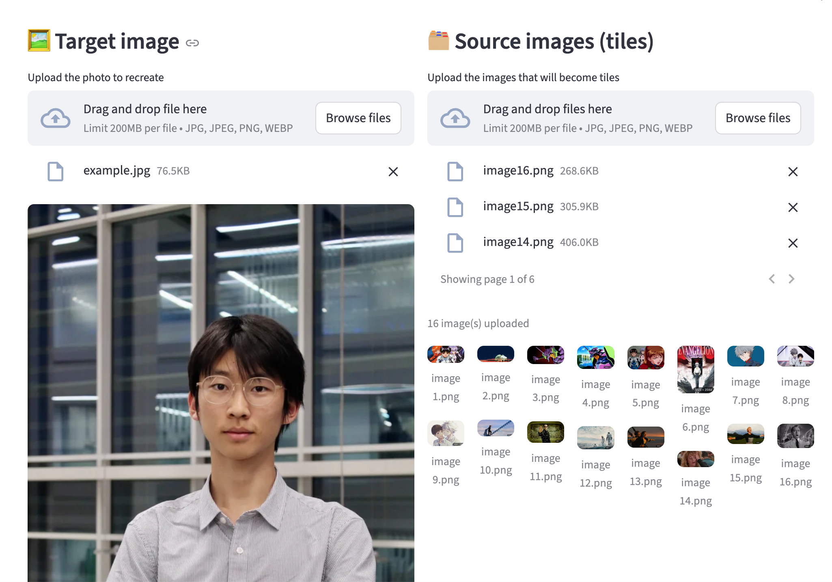Delete image15.png from the file list
Image resolution: width=832 pixels, height=582 pixels.
pyautogui.click(x=793, y=207)
